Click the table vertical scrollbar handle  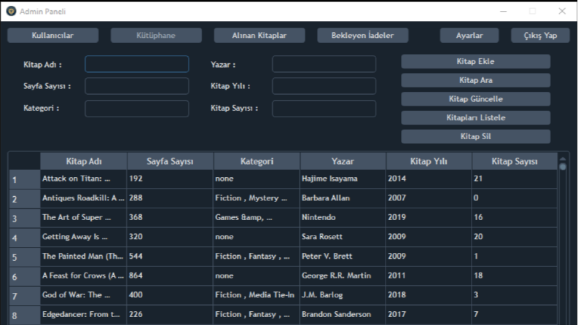[x=563, y=167]
